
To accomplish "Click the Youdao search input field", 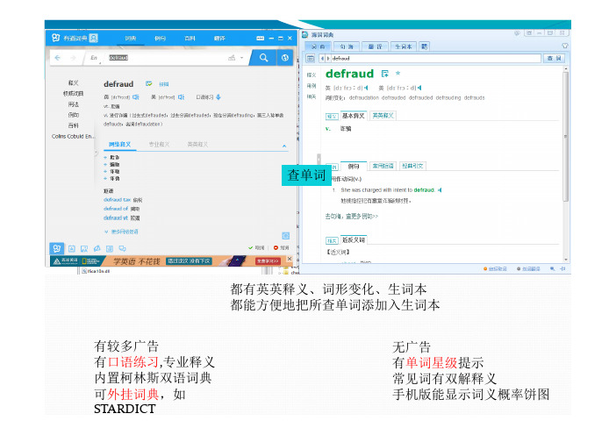I will pyautogui.click(x=165, y=58).
